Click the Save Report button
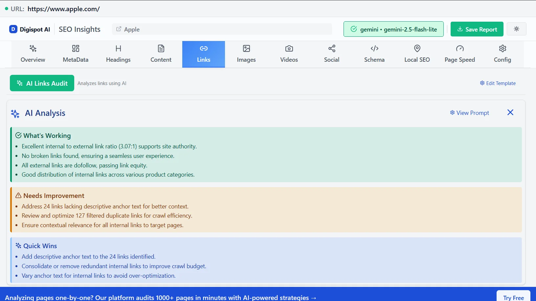 click(x=477, y=29)
